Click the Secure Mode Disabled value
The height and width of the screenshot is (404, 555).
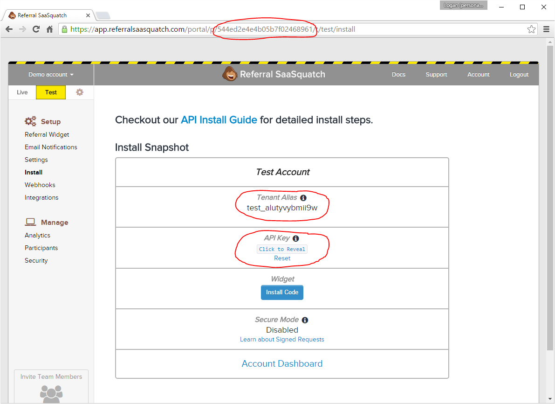(x=282, y=330)
